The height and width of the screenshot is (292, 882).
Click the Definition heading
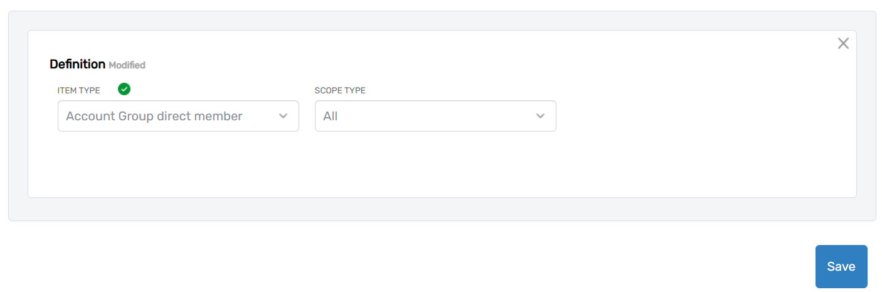[x=77, y=64]
